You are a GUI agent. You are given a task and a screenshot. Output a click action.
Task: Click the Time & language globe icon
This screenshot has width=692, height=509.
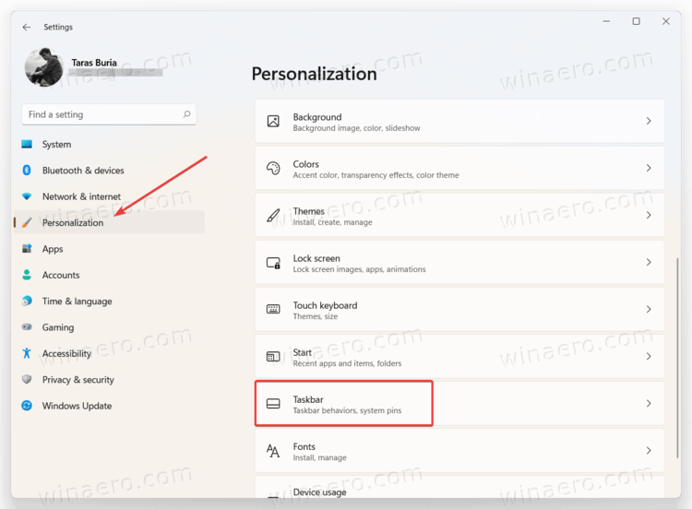coord(27,301)
